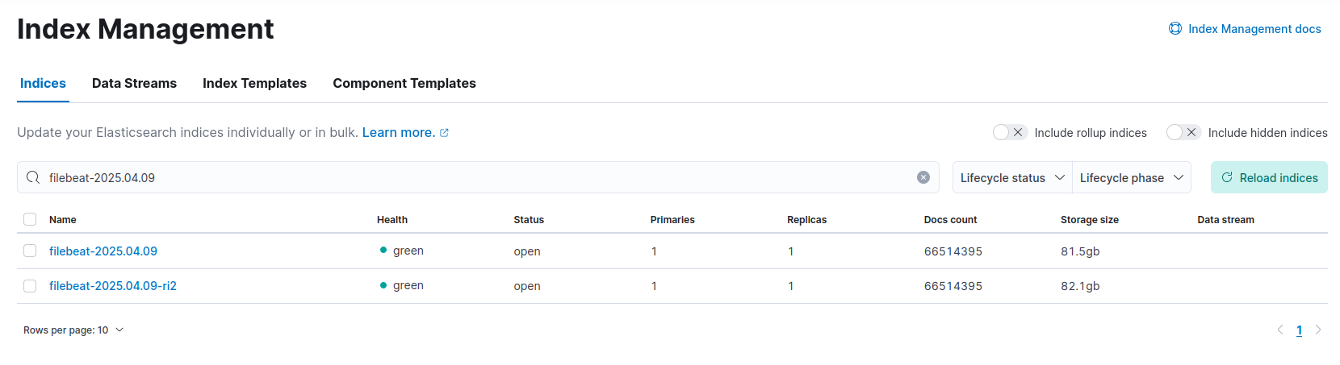Open the filebeat-2025.04.09-ri2 index link
1340x365 pixels.
point(113,286)
